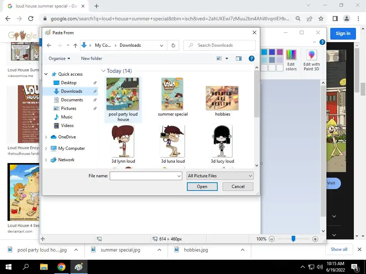Select pool party loud house thumbnail
Viewport: 366px width, 274px height.
(123, 94)
